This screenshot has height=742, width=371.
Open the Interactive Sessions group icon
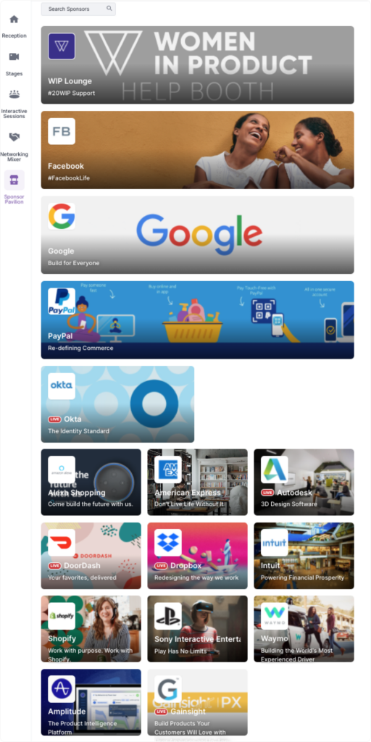point(14,94)
